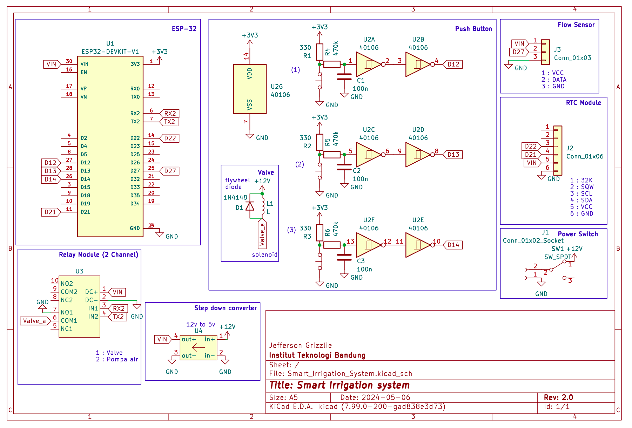
Task: Select the U2G 40106 power unit block
Action: (250, 89)
